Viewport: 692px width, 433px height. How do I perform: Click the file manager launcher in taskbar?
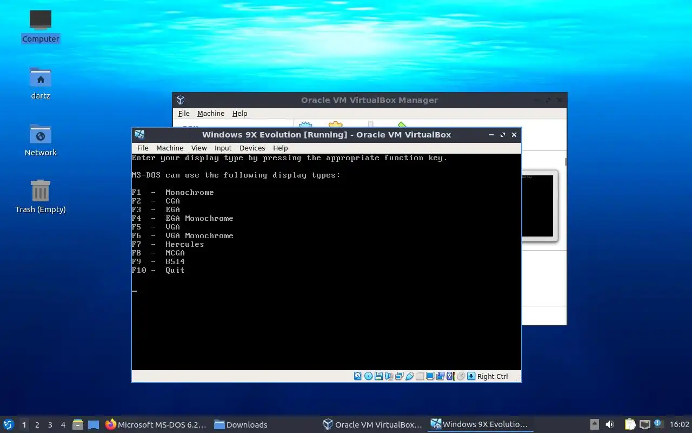[x=78, y=425]
